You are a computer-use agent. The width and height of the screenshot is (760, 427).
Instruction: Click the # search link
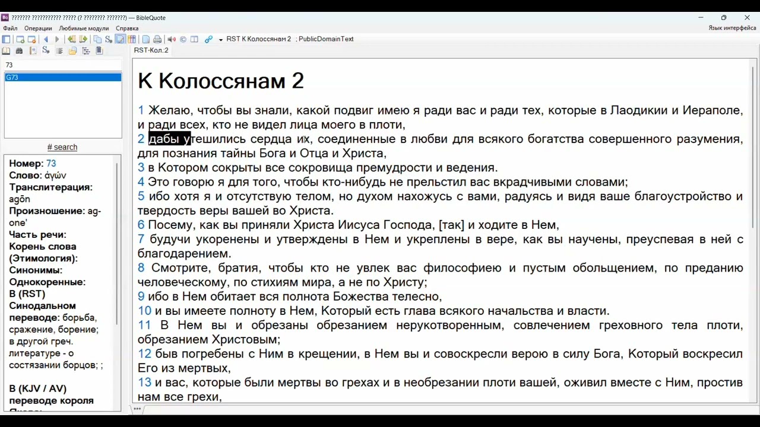pos(62,147)
